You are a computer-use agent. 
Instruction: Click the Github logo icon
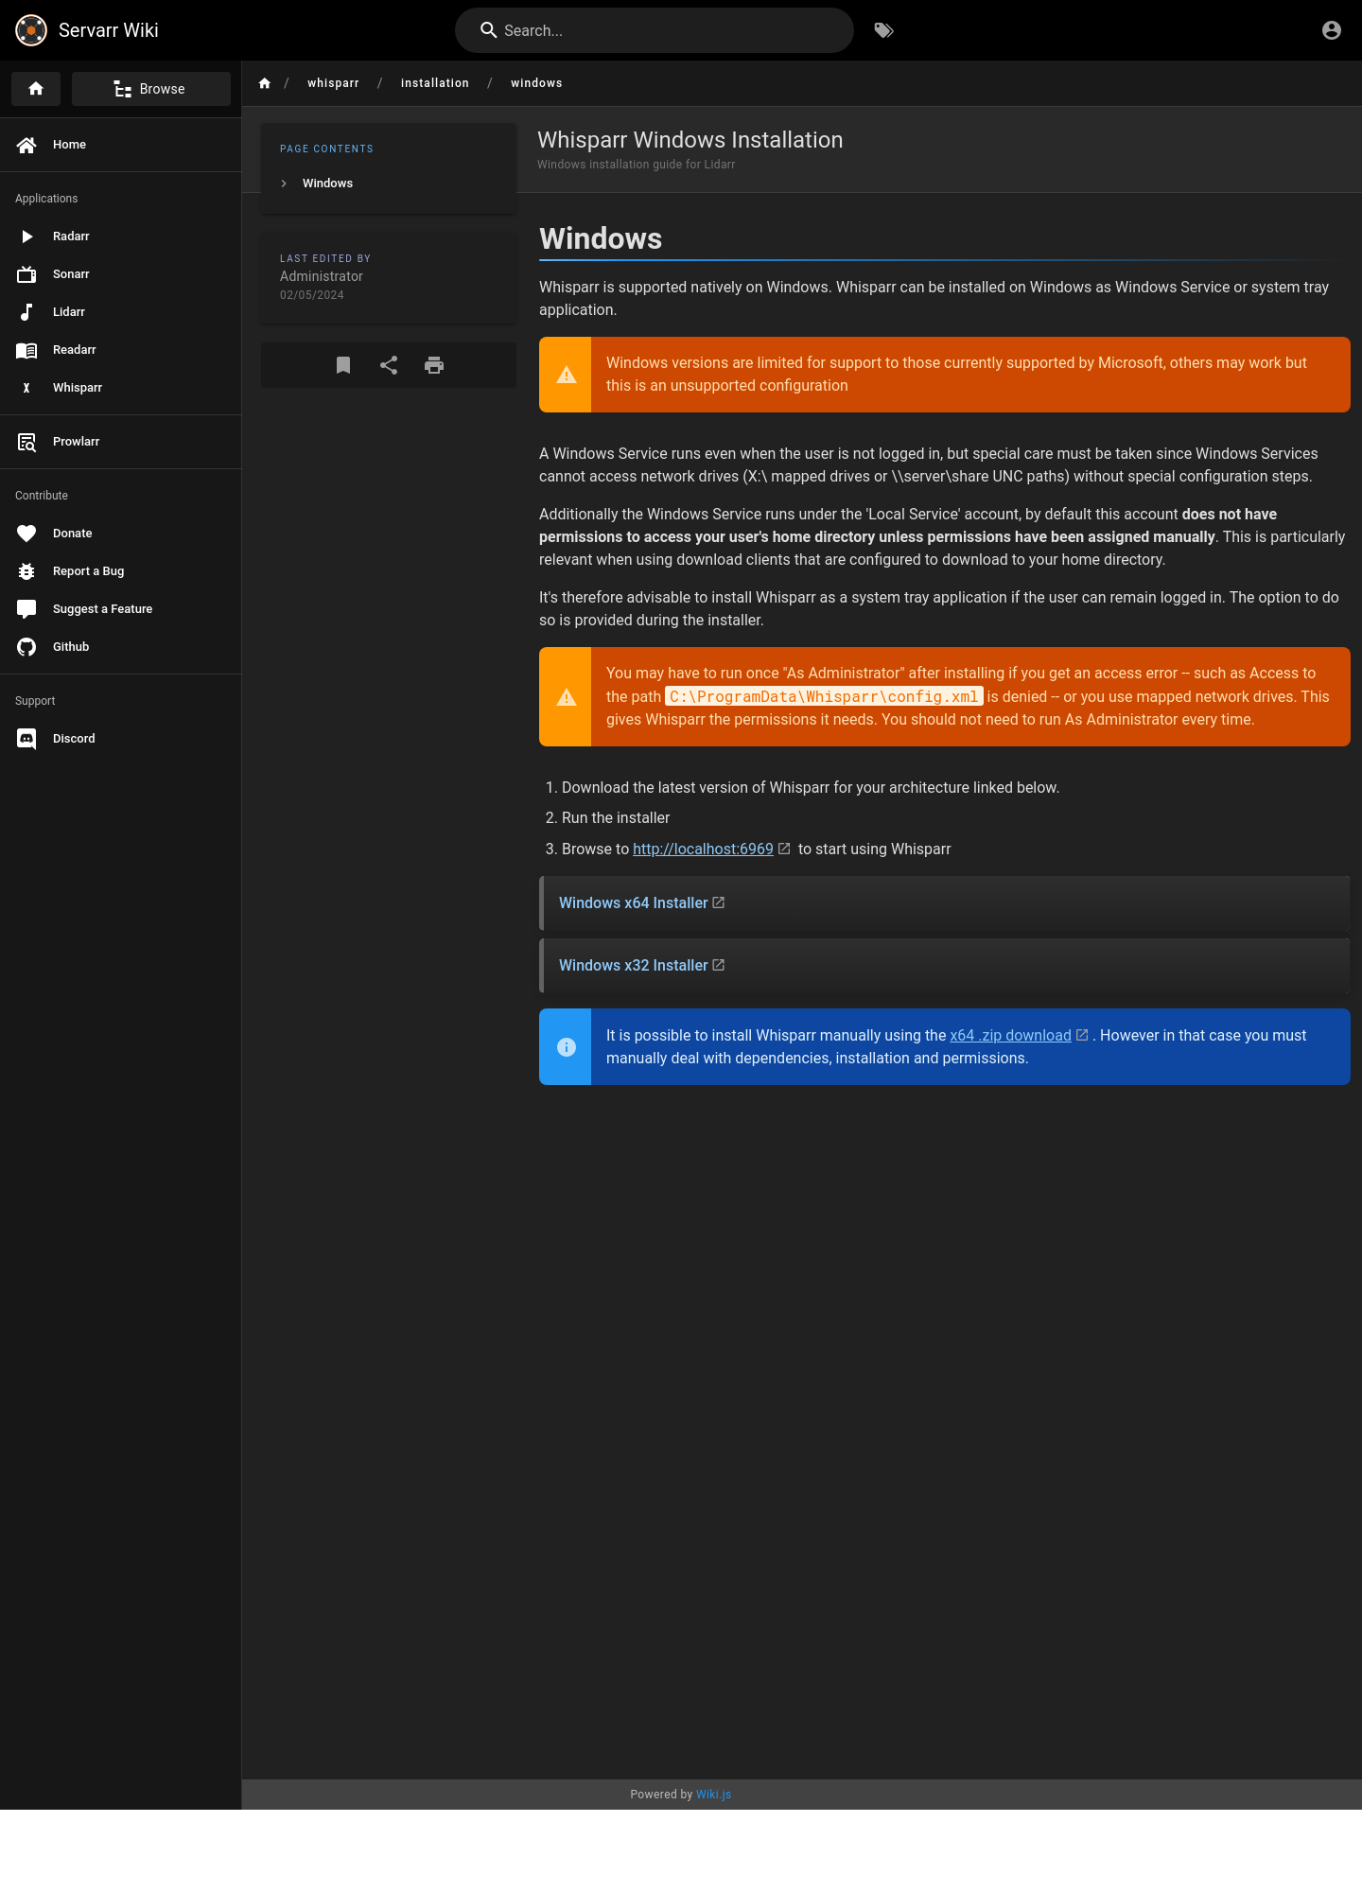[26, 647]
